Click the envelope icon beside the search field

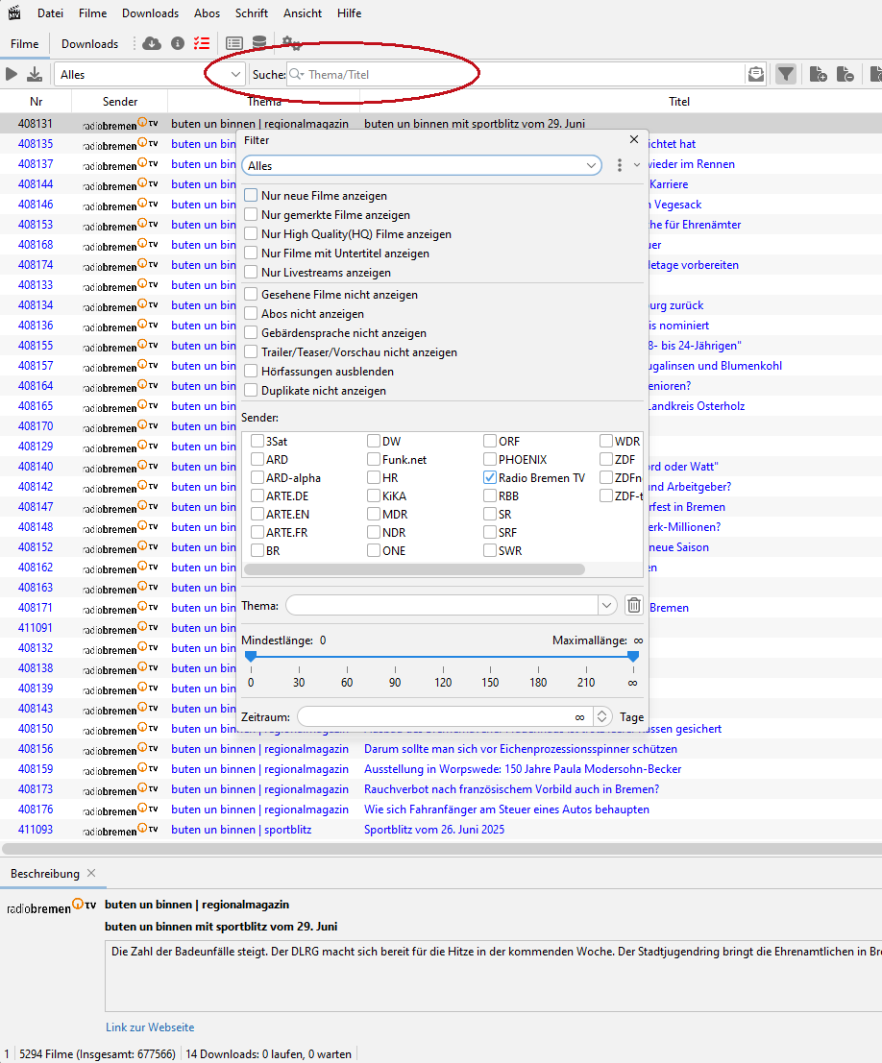click(x=756, y=74)
